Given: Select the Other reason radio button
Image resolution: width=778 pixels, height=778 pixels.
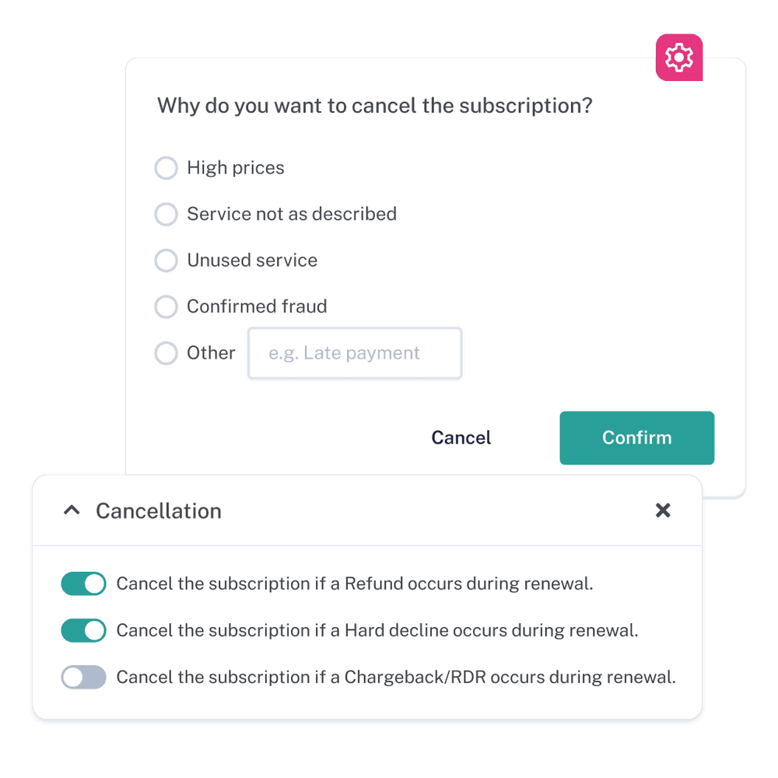Looking at the screenshot, I should click(x=166, y=353).
